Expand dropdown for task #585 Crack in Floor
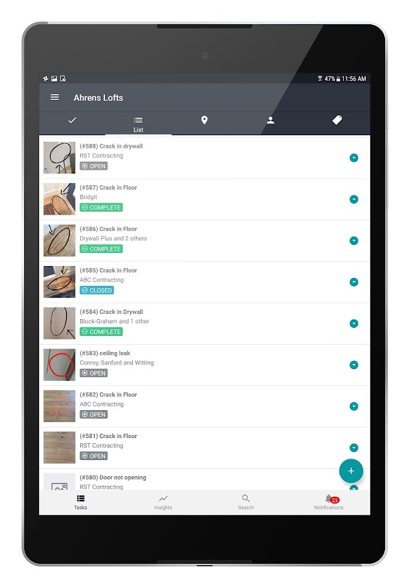410x588 pixels. click(353, 282)
